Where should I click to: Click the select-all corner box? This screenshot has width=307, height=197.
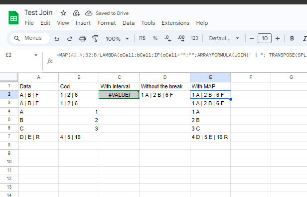(x=9, y=77)
